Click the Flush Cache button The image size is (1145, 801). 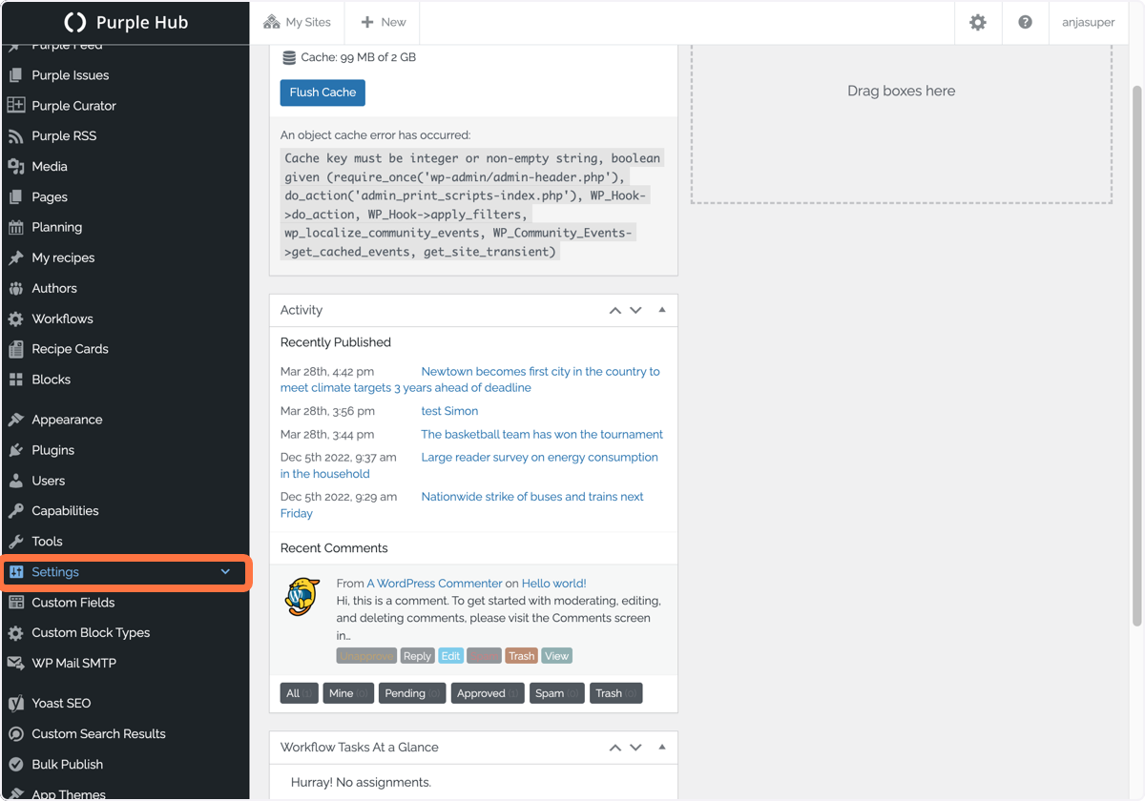(x=323, y=92)
